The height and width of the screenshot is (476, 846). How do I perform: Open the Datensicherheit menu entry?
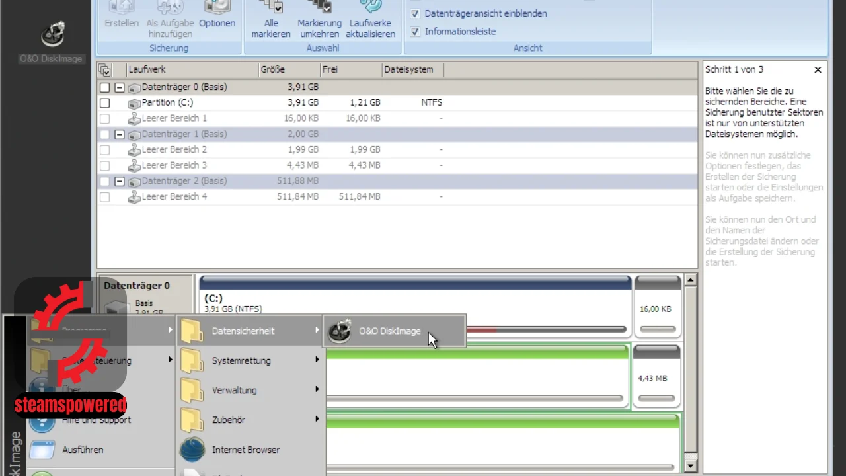coord(250,331)
